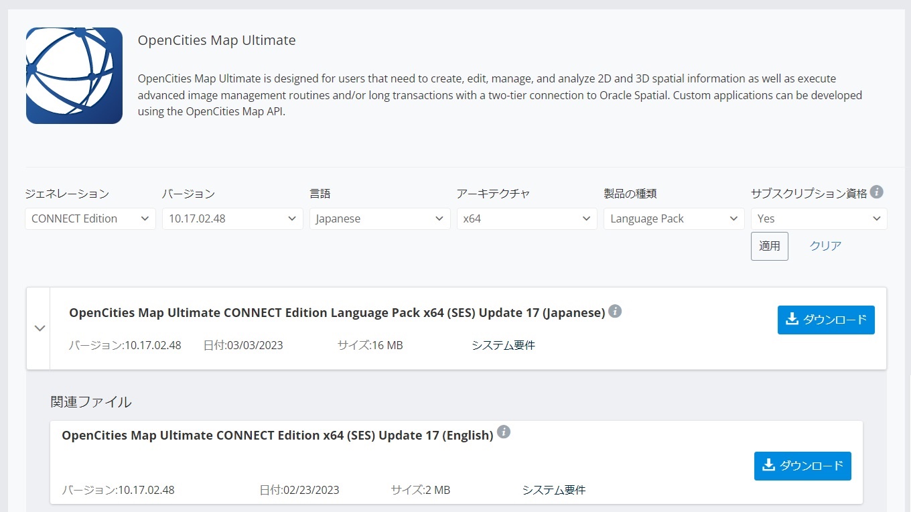The width and height of the screenshot is (911, 512).
Task: Click バージョン:10.17.02.48 in the Japanese pack row
Action: click(x=125, y=346)
